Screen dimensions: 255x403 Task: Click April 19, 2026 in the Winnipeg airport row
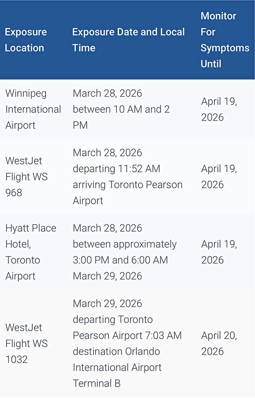[x=219, y=109]
